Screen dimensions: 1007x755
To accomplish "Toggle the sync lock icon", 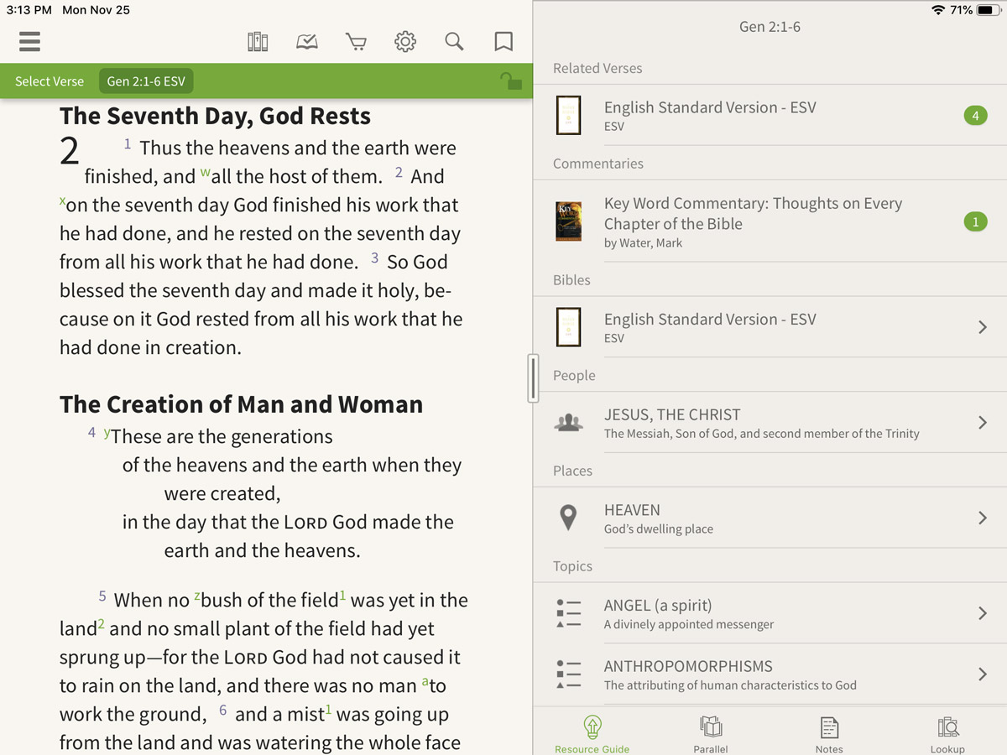I will click(x=510, y=81).
